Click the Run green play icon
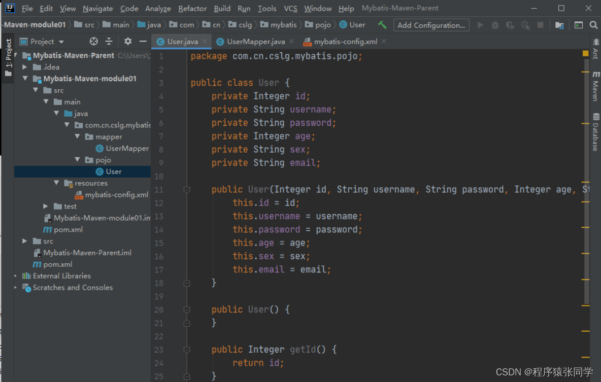 [x=480, y=25]
